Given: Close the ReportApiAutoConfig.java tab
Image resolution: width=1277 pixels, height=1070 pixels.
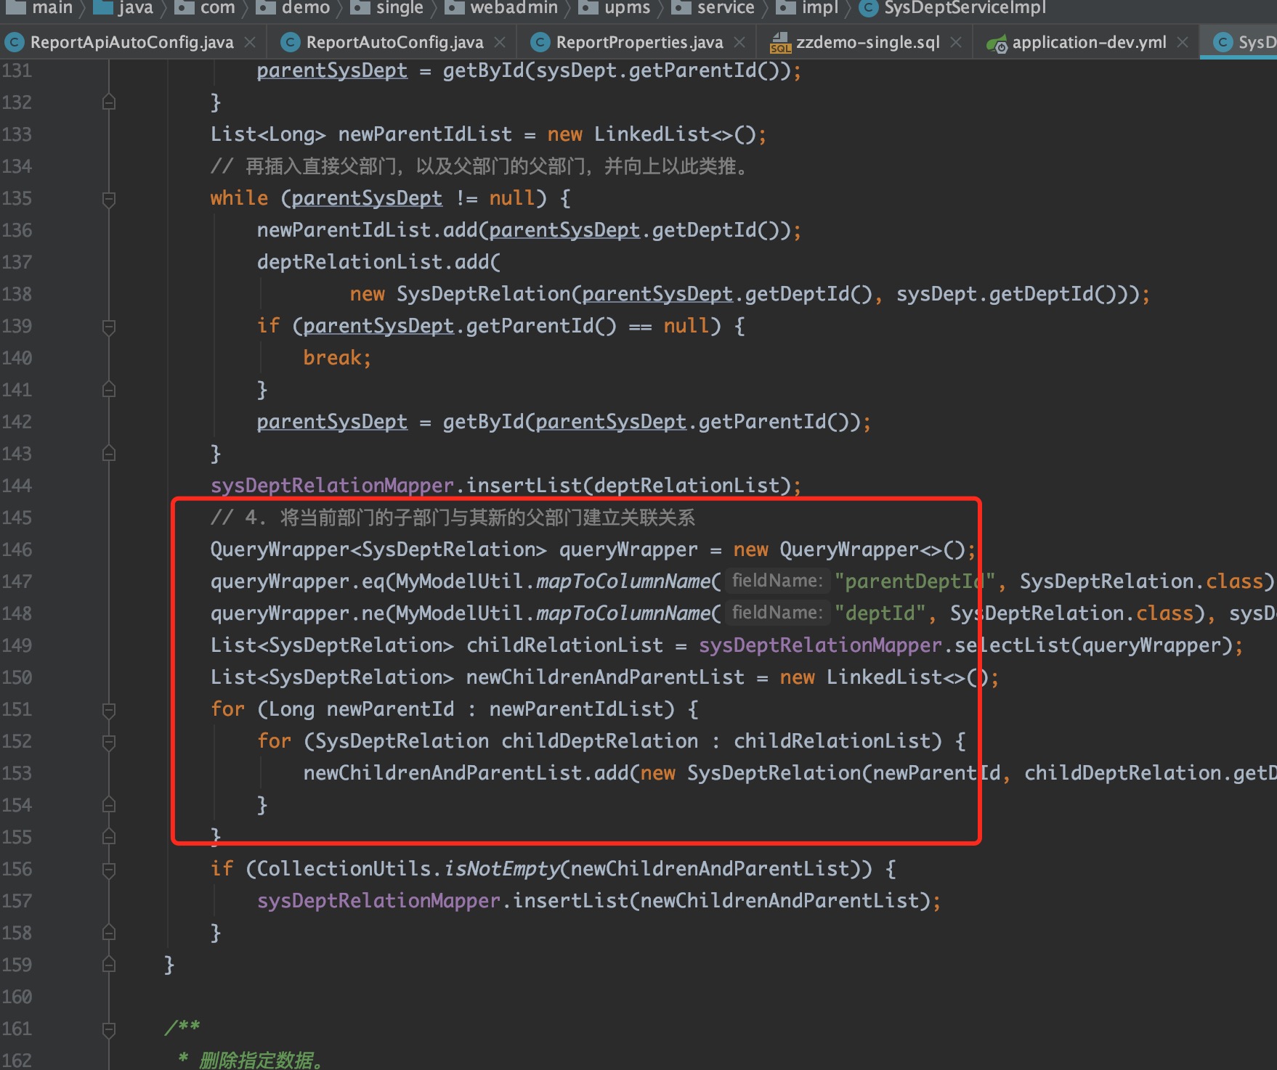Looking at the screenshot, I should point(250,42).
